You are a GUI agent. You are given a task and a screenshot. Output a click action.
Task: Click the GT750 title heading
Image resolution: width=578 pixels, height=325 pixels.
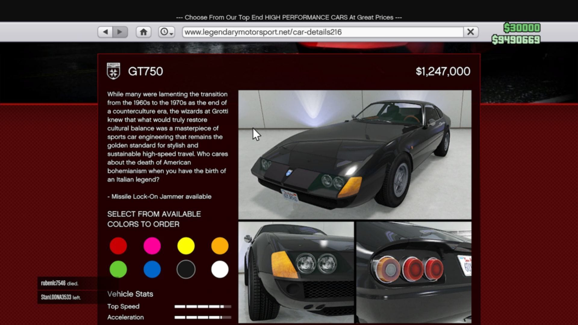(145, 71)
